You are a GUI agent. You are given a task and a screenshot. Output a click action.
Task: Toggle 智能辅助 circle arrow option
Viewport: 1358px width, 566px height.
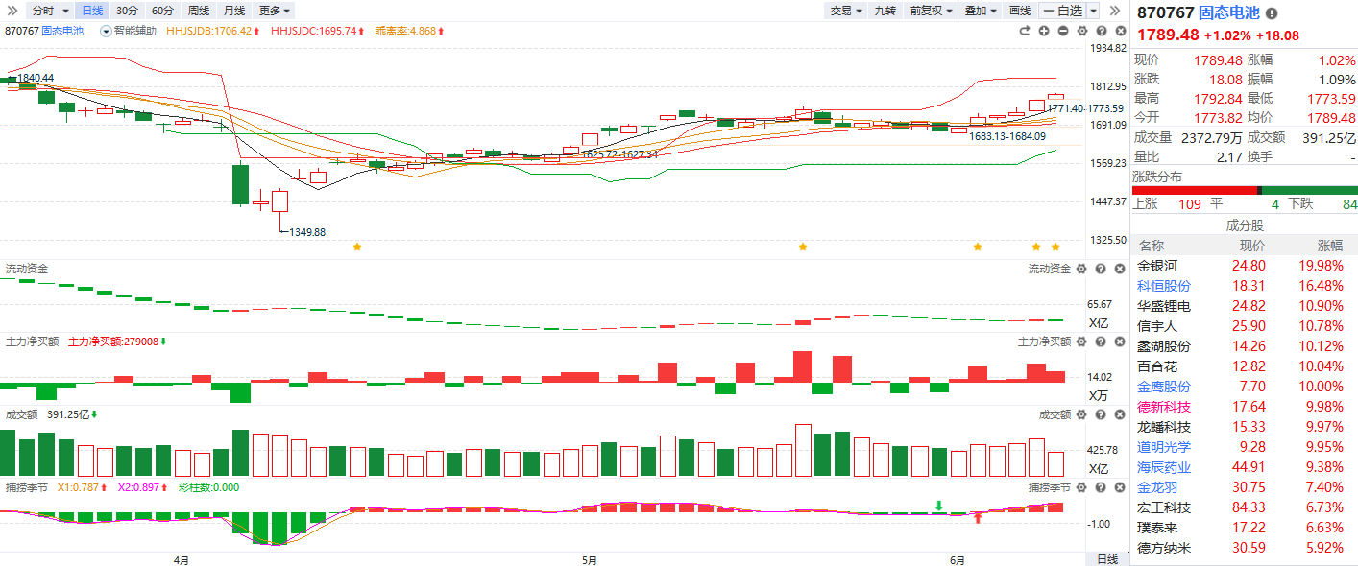click(x=107, y=31)
